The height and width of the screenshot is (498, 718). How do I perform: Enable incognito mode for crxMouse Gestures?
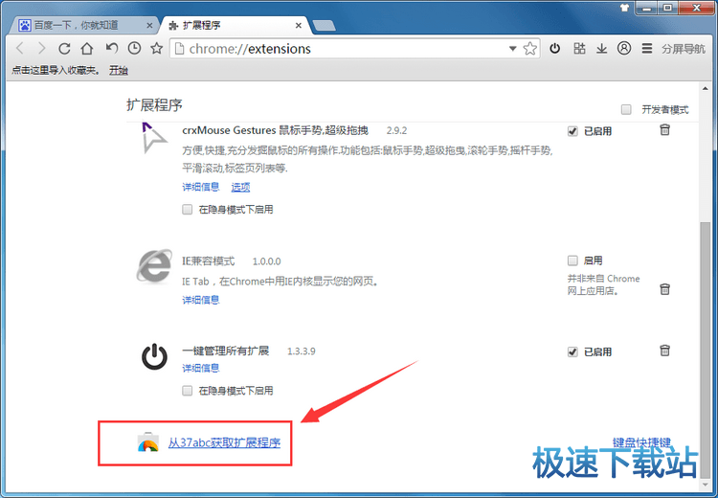coord(188,210)
